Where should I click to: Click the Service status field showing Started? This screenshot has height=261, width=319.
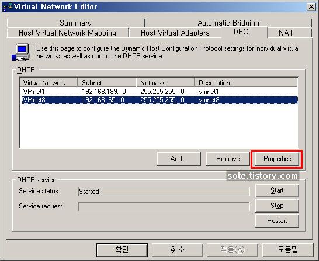[x=164, y=192]
